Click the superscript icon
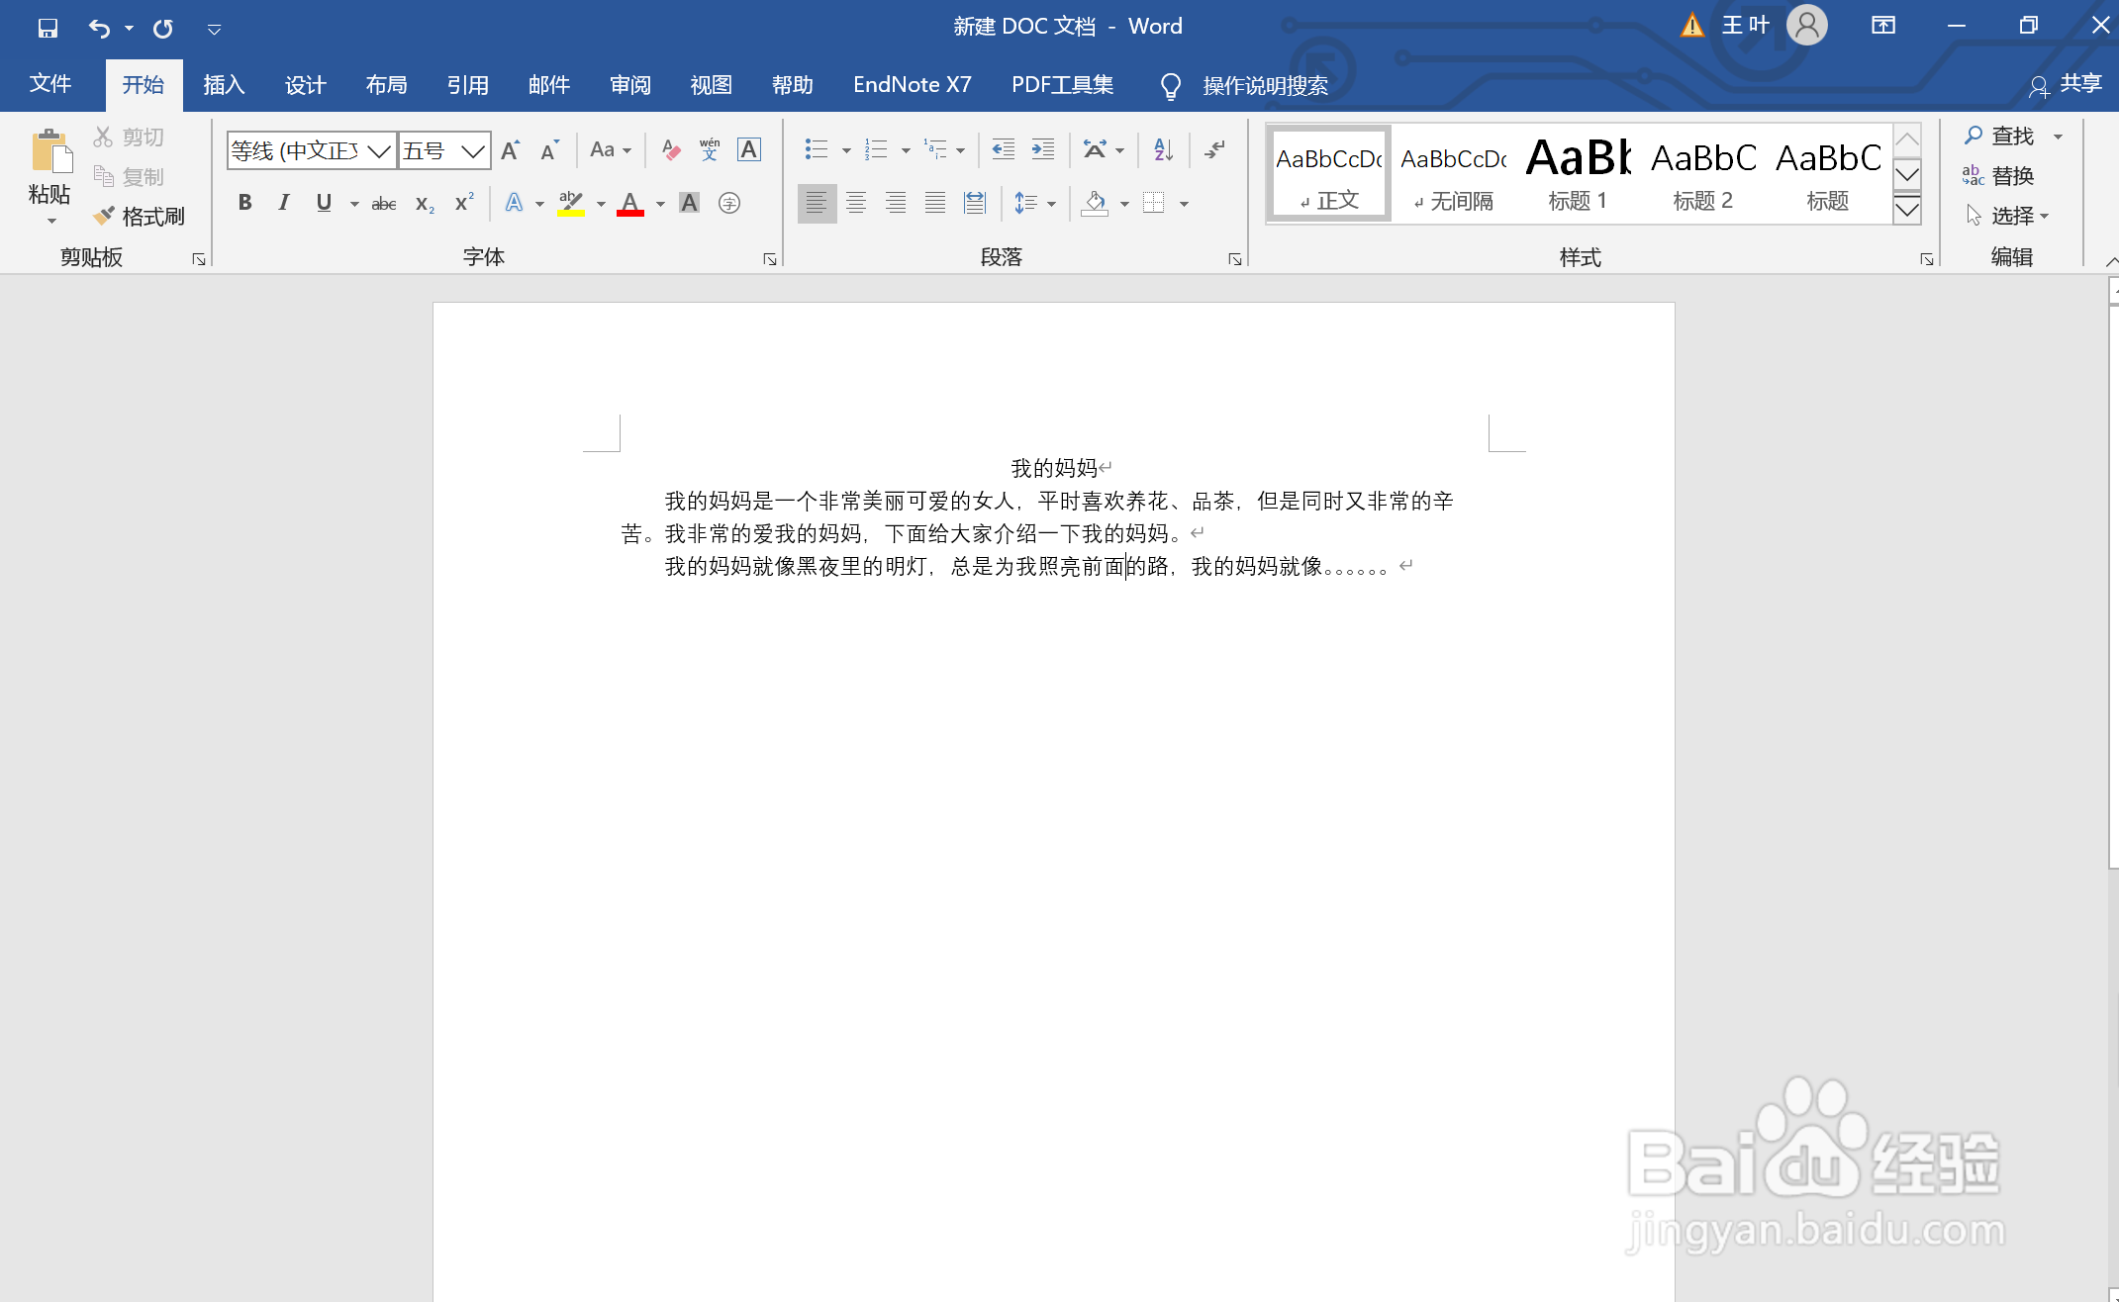2119x1302 pixels. [462, 203]
